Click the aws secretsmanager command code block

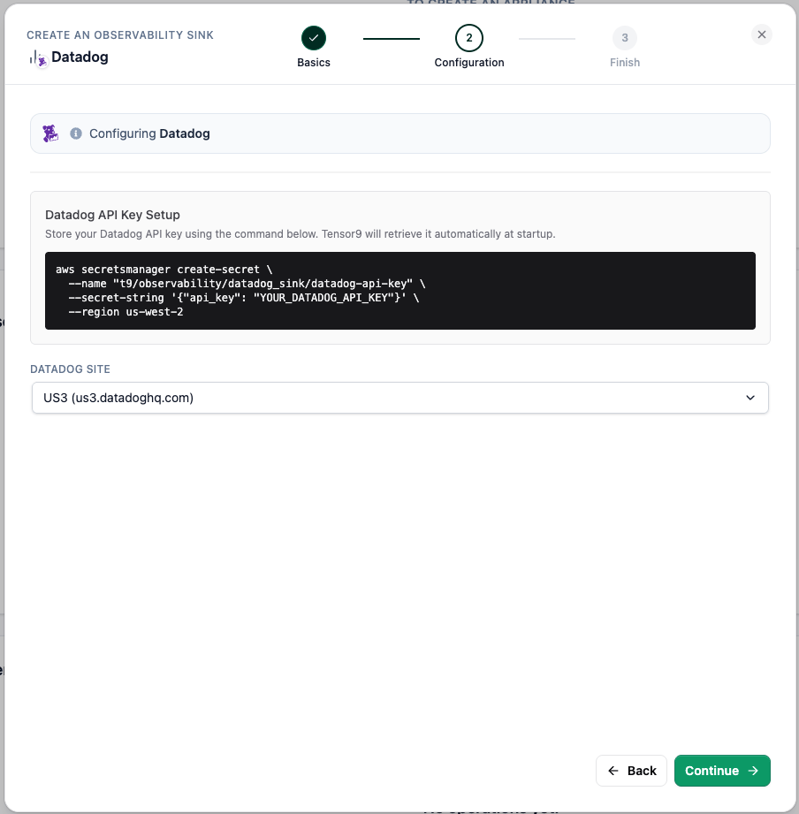[399, 291]
